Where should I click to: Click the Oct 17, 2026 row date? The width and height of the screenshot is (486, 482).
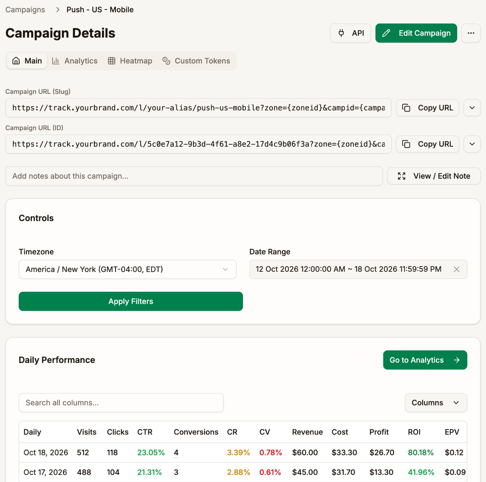click(45, 473)
